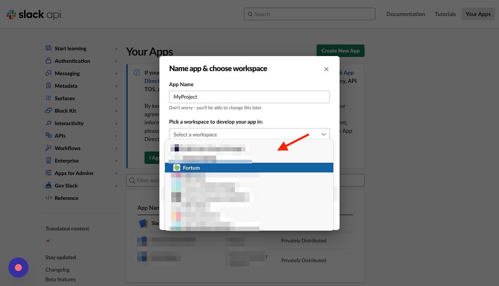Open the Reference sidebar link

click(x=67, y=198)
